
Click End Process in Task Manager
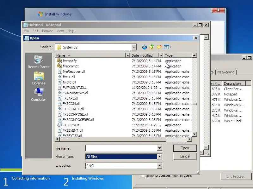pos(236,177)
